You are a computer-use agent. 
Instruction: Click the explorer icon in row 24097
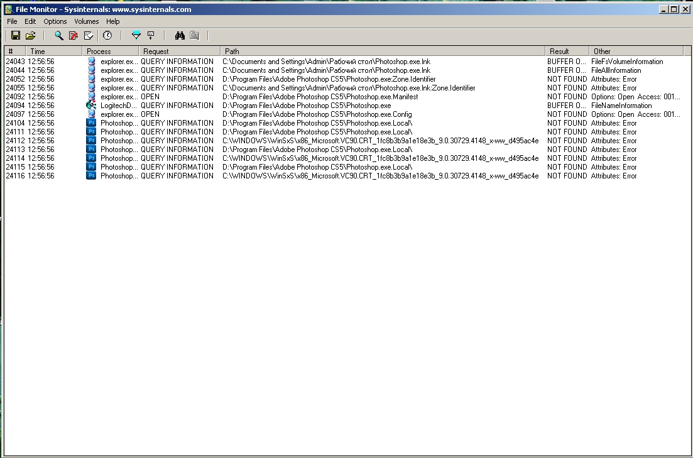91,114
